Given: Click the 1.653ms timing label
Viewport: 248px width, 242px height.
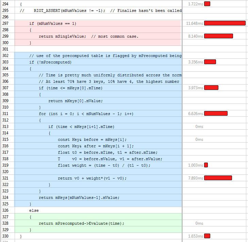Looking at the screenshot, I should point(195,236).
